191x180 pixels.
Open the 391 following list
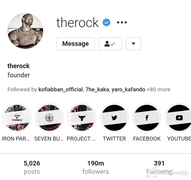click(x=159, y=167)
